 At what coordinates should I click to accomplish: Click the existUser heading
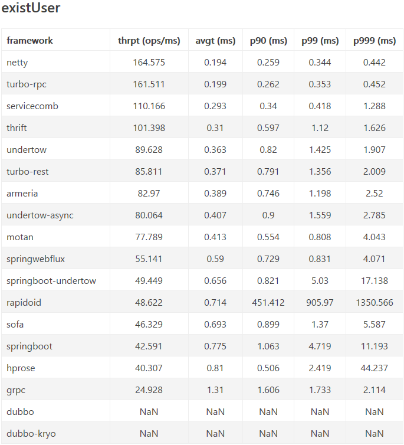click(31, 8)
